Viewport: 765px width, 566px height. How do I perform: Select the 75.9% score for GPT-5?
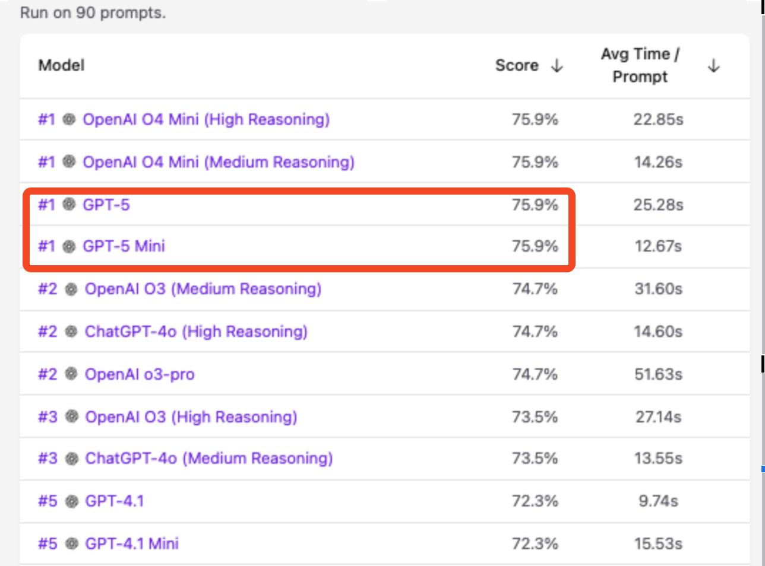coord(535,205)
